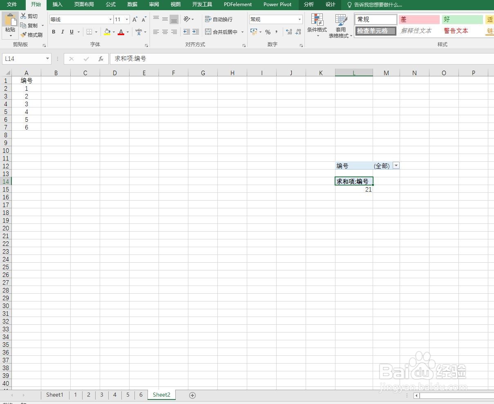This screenshot has height=404, width=494.
Task: Toggle bottom vertical alignment
Action: (174, 19)
